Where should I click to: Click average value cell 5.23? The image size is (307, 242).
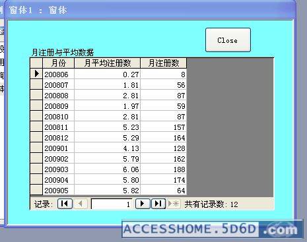tap(108, 127)
